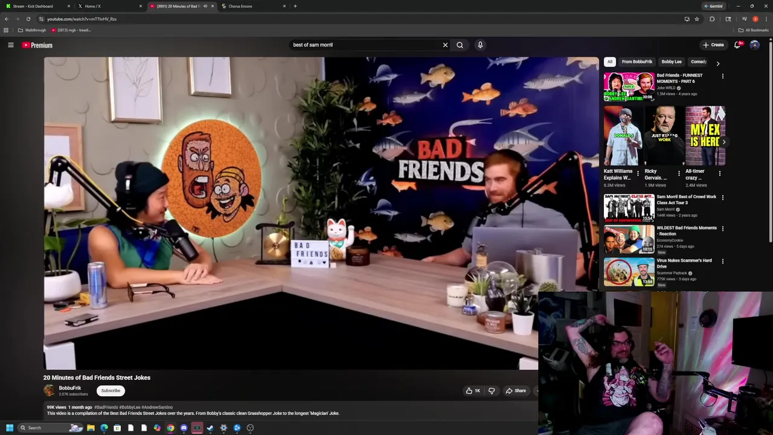Image resolution: width=773 pixels, height=435 pixels.
Task: Close the Home / X tab
Action: (140, 6)
